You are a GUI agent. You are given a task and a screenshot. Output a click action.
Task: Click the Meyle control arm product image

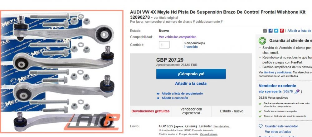[x=62, y=72]
